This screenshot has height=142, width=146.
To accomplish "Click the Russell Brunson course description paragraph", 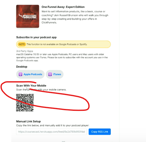I will [75, 17].
